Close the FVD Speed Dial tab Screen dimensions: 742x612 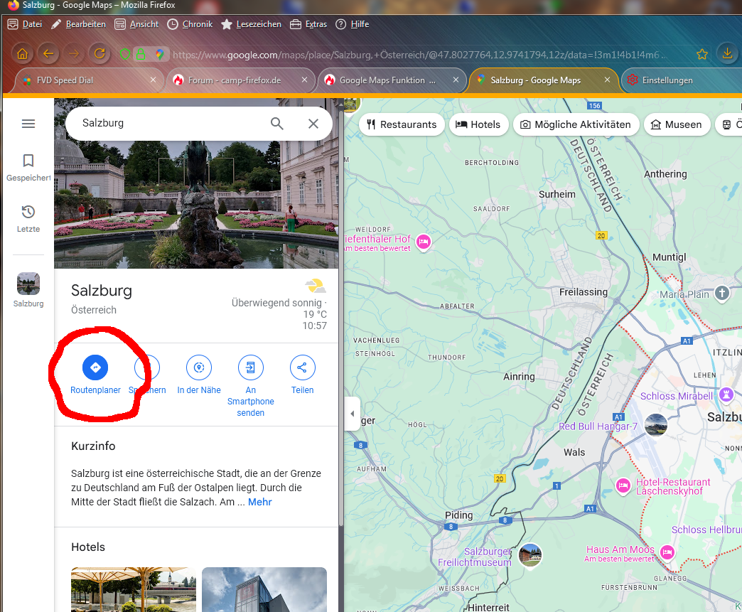pos(154,80)
